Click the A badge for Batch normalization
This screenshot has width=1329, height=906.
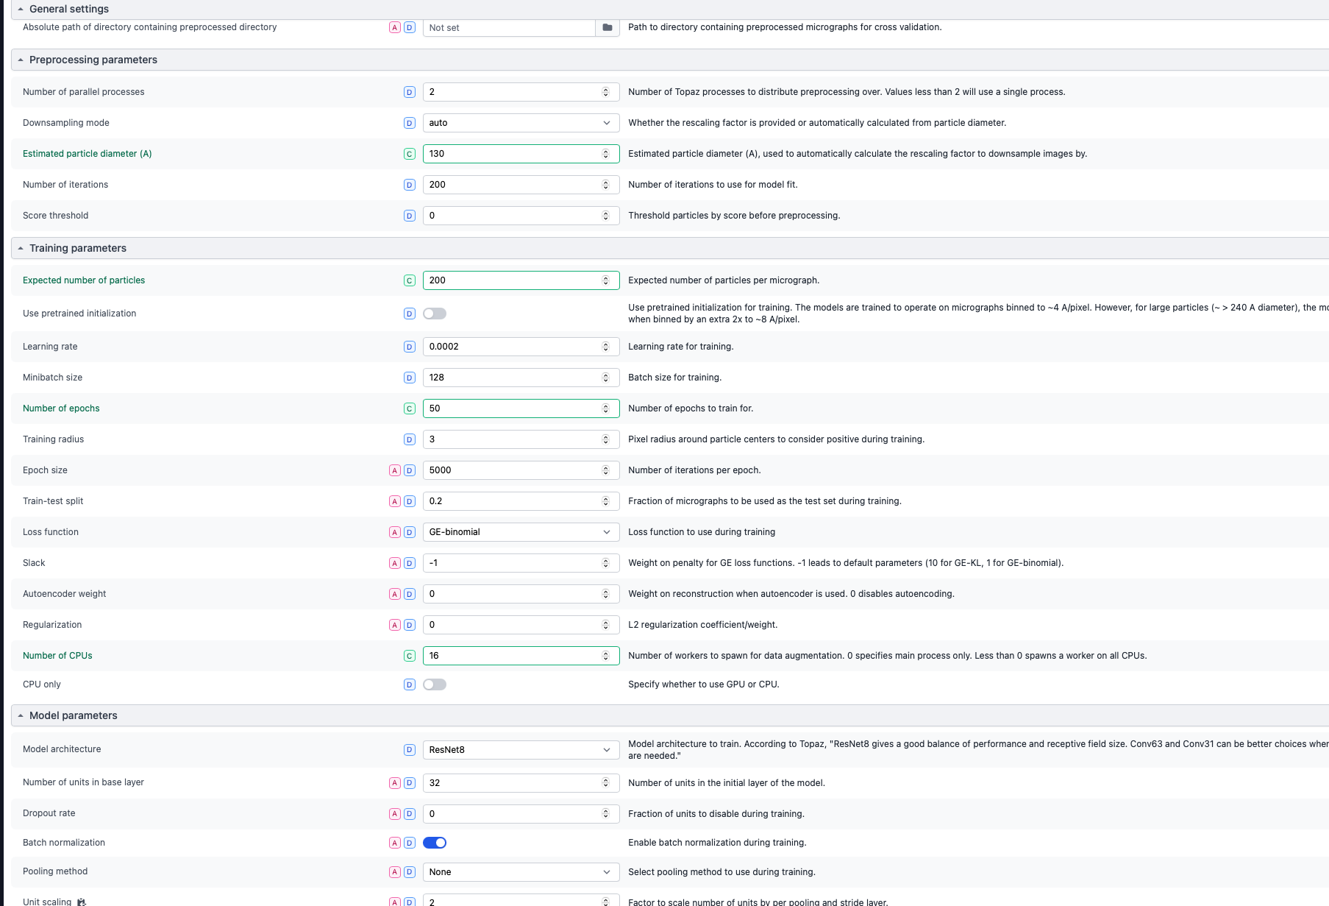(395, 843)
